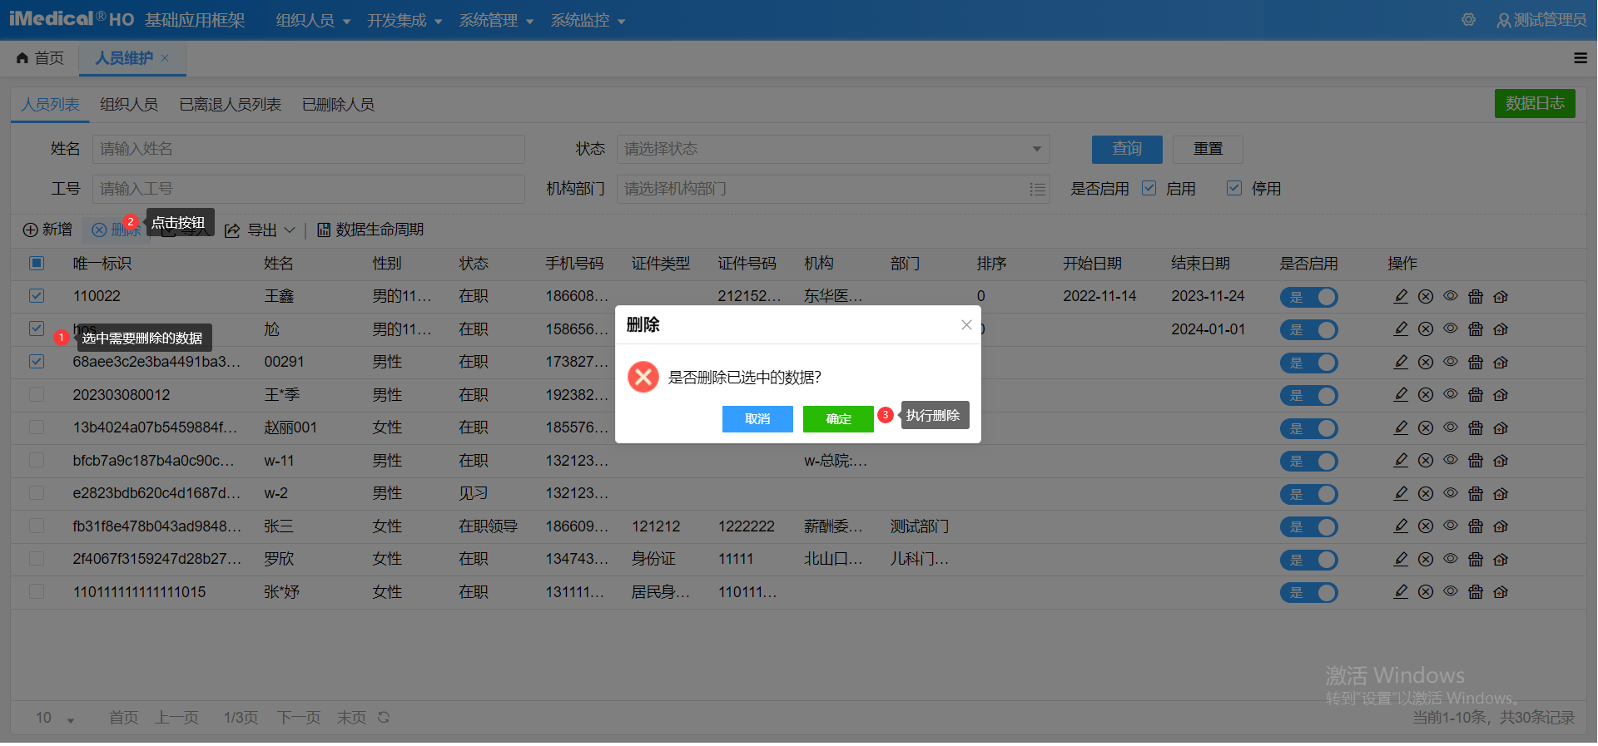The image size is (1598, 746).
Task: Close the 删除 dialog with the X
Action: pyautogui.click(x=966, y=324)
